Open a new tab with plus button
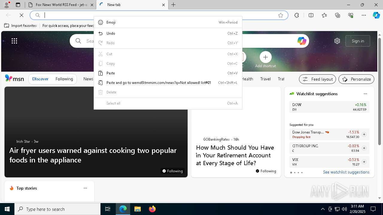 point(174,5)
